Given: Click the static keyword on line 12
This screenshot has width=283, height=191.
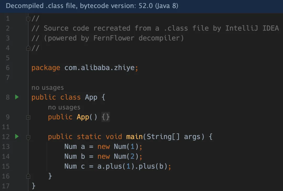Looking at the screenshot, I should (89, 137).
